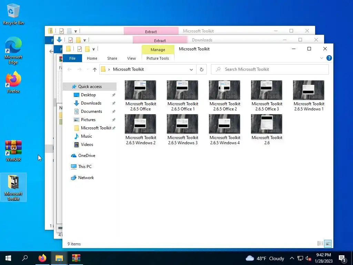Click the address bar path Microsoft Toolkit
The width and height of the screenshot is (353, 265).
click(x=128, y=69)
